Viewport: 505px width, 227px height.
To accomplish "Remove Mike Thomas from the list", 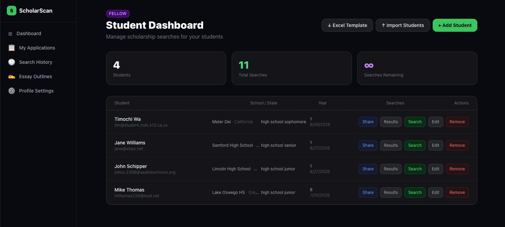I will (457, 193).
